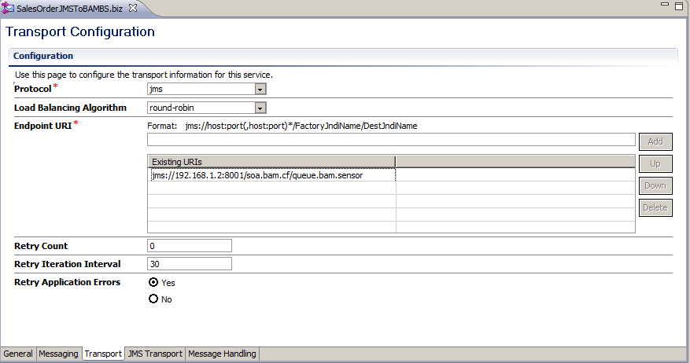Viewport: 690px width, 363px height.
Task: Switch to the Message Handling tab
Action: point(222,354)
